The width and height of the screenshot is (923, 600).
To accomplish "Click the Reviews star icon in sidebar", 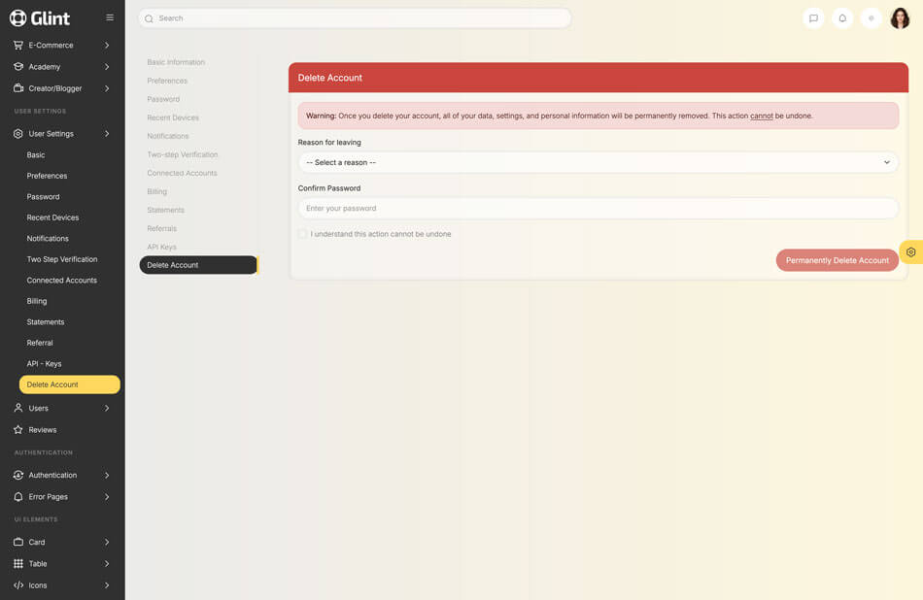I will click(18, 429).
